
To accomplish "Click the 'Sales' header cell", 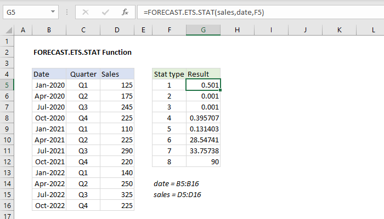I will click(x=117, y=74).
